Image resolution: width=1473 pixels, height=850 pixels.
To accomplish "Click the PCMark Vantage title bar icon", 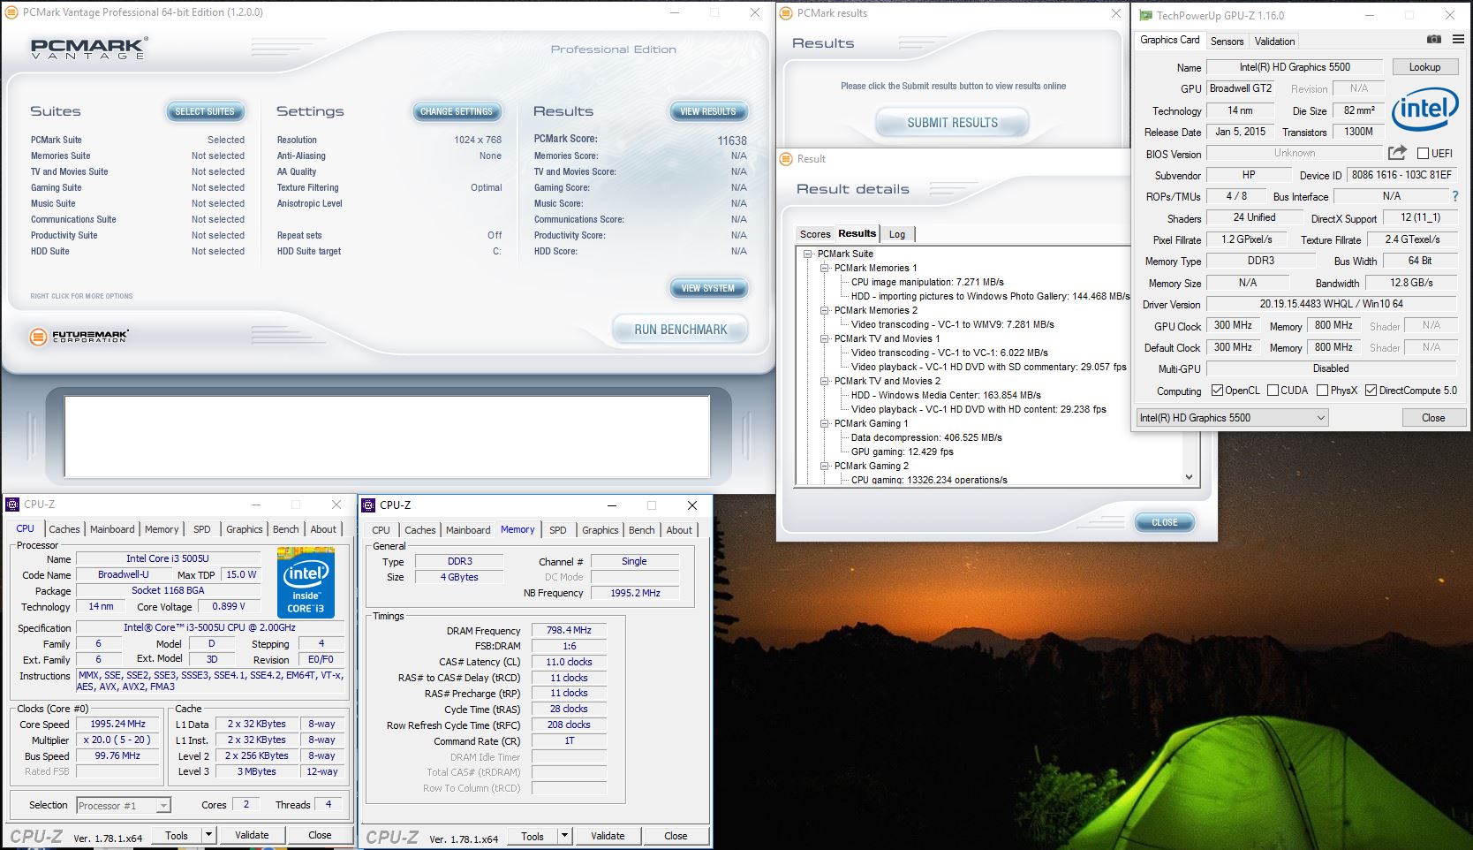I will [x=11, y=12].
